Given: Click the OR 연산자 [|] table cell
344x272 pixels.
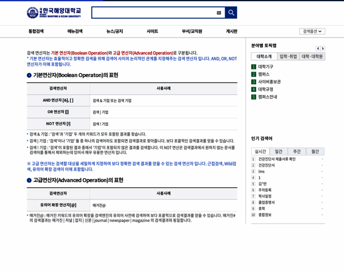Looking at the screenshot, I should [58, 112].
